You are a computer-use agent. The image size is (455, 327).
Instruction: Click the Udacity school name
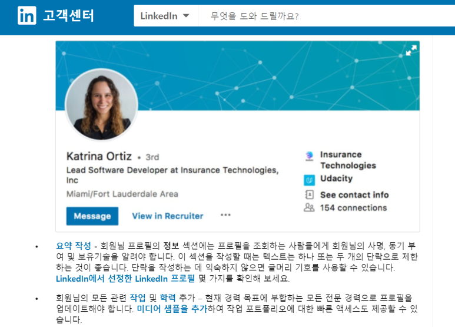(336, 178)
